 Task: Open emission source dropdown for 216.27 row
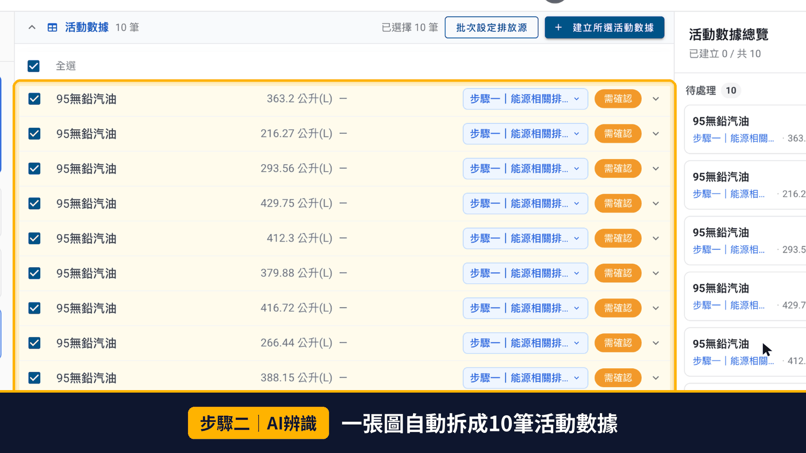(x=525, y=133)
